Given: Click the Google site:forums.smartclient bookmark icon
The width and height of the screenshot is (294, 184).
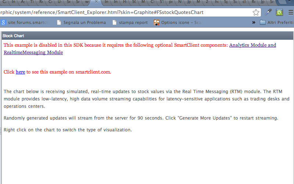Looking at the screenshot, I should [x=3, y=22].
